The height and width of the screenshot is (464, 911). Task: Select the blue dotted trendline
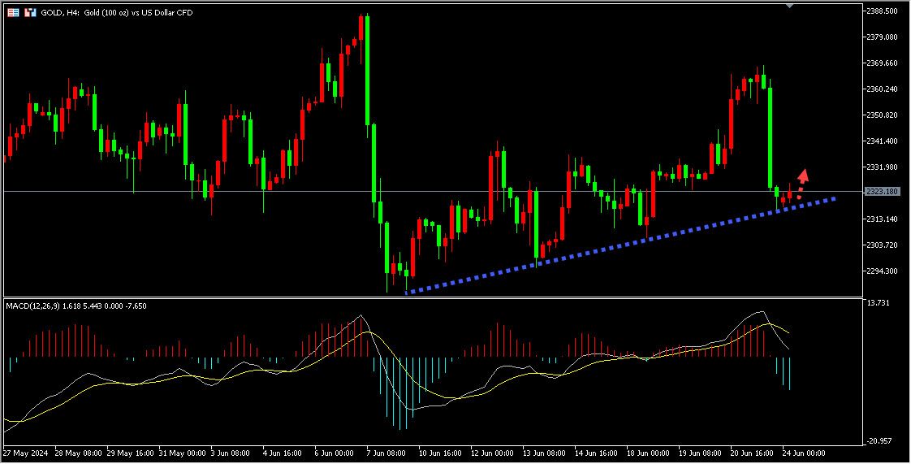[617, 245]
